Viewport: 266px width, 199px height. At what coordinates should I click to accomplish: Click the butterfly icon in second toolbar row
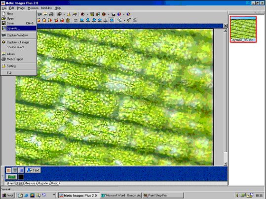56,20
